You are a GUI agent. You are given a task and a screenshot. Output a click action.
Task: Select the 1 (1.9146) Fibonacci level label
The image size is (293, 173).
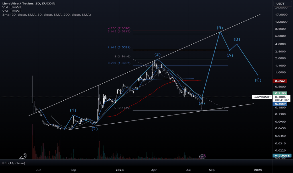click(123, 56)
